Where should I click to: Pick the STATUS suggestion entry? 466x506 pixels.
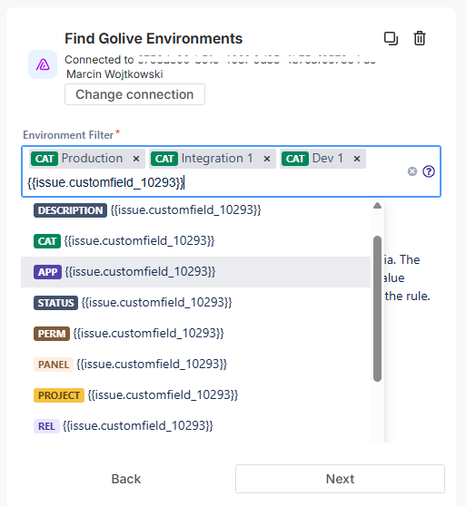pos(196,303)
